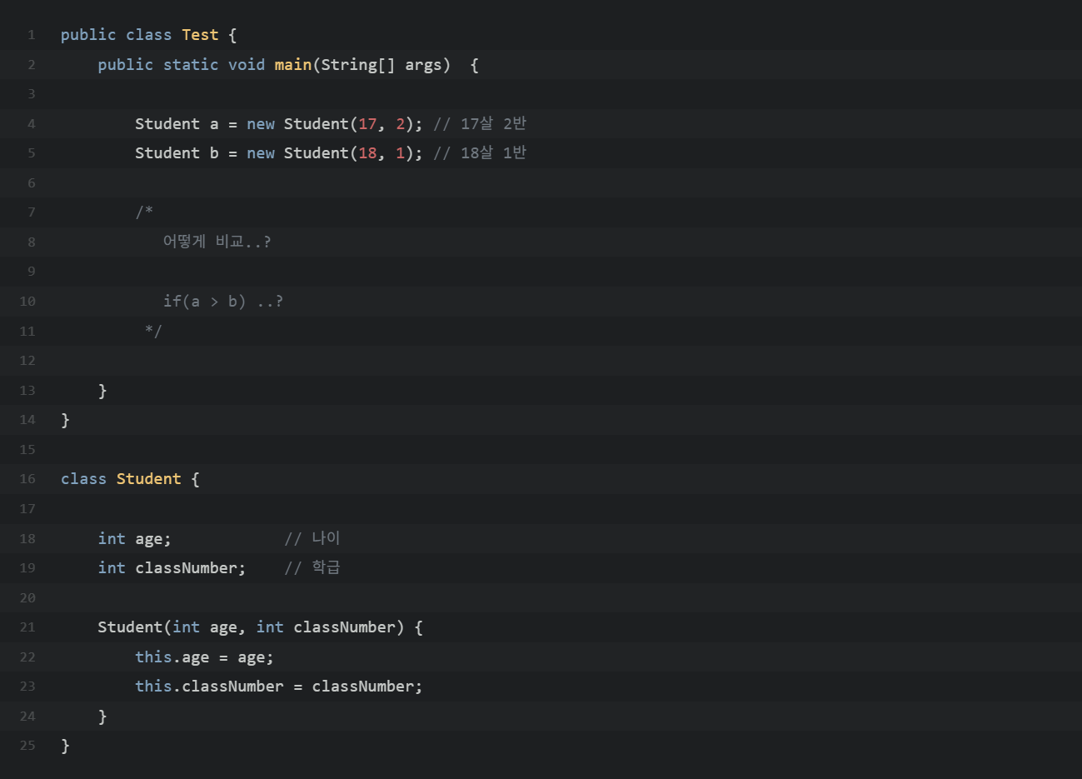Image resolution: width=1082 pixels, height=779 pixels.
Task: Click the comment opening /* symbol
Action: [144, 212]
